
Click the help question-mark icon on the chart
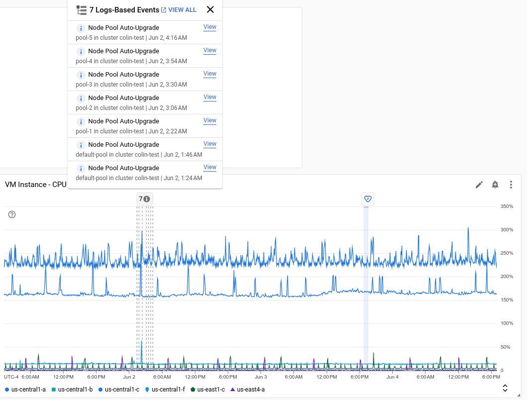click(11, 214)
